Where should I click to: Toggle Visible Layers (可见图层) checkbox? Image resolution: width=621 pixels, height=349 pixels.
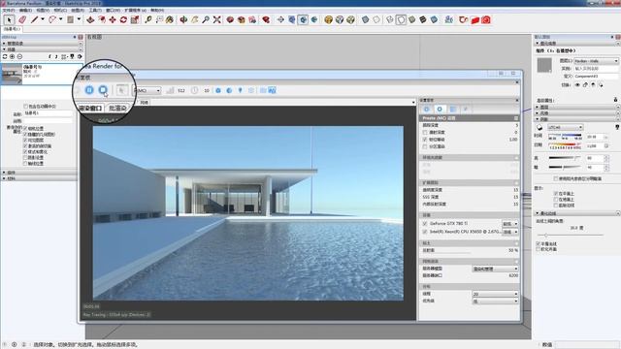click(26, 140)
